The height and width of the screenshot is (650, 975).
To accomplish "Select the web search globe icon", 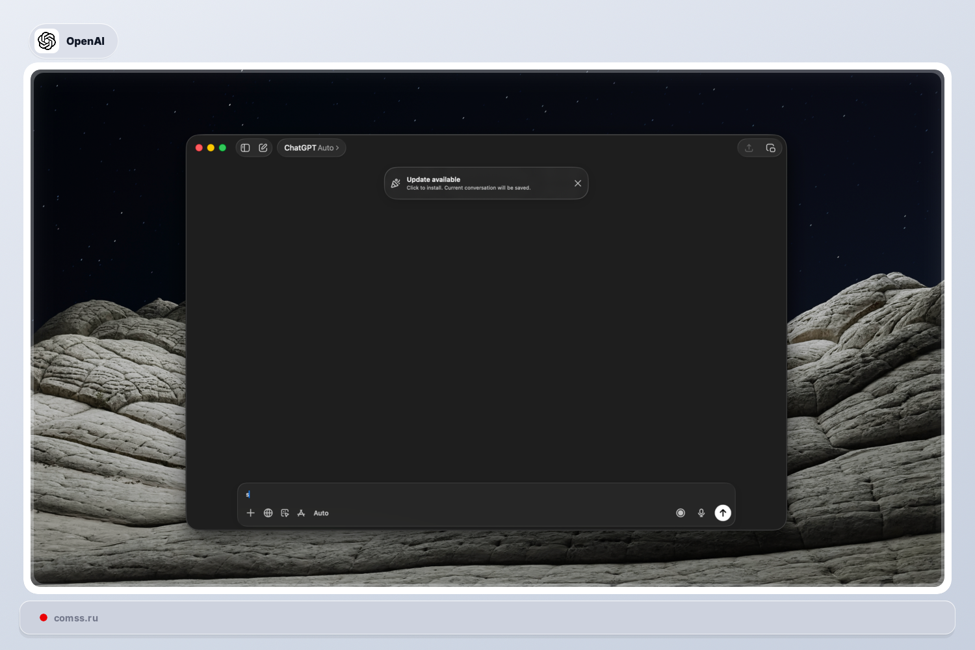I will click(x=268, y=513).
